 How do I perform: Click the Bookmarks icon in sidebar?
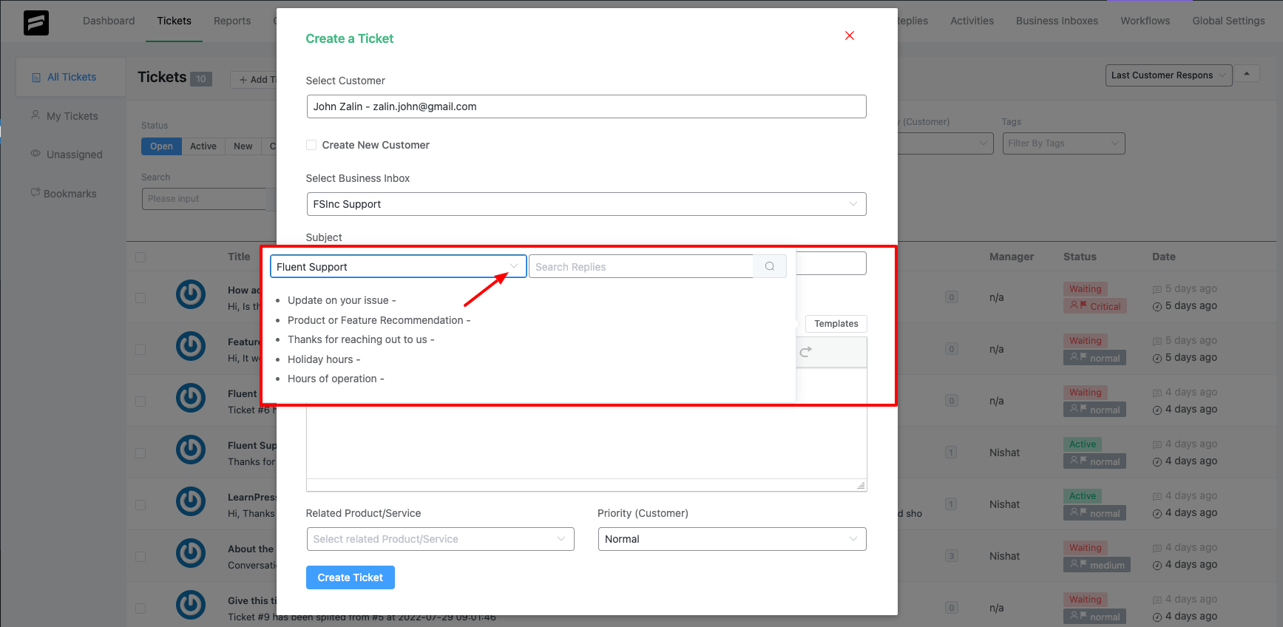(35, 193)
